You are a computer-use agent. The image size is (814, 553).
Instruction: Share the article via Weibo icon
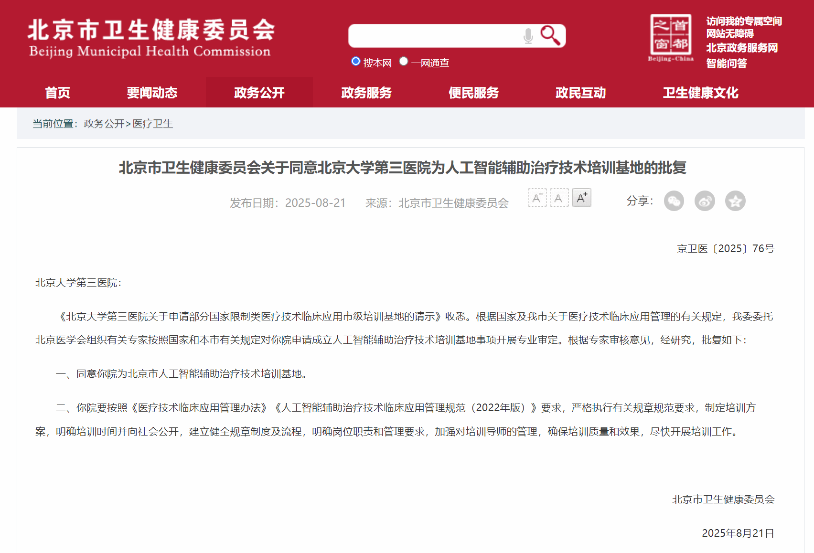[705, 201]
